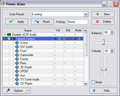The height and width of the screenshot is (96, 120).
Task: Click the Center speaker icon
Action: (x=17, y=59)
